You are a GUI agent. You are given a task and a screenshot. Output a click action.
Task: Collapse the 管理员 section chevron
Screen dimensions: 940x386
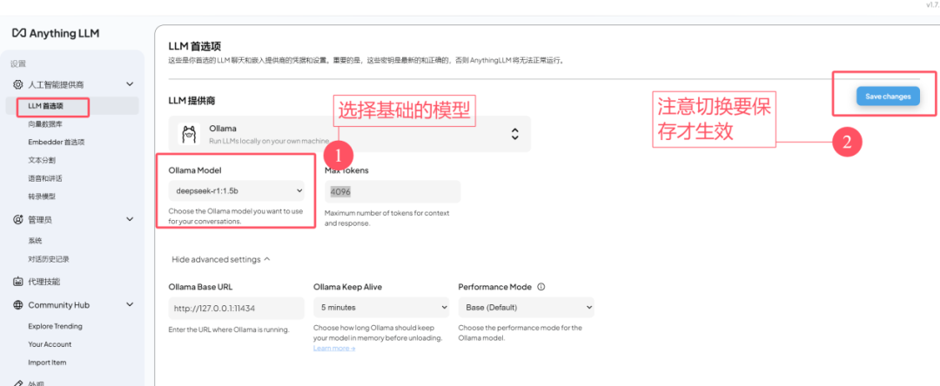tap(130, 220)
